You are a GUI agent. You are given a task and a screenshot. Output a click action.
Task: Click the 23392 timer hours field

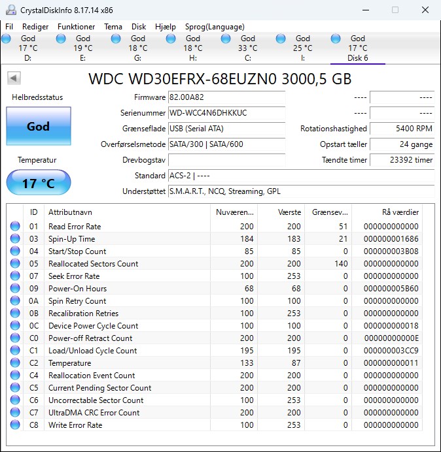[x=402, y=160]
